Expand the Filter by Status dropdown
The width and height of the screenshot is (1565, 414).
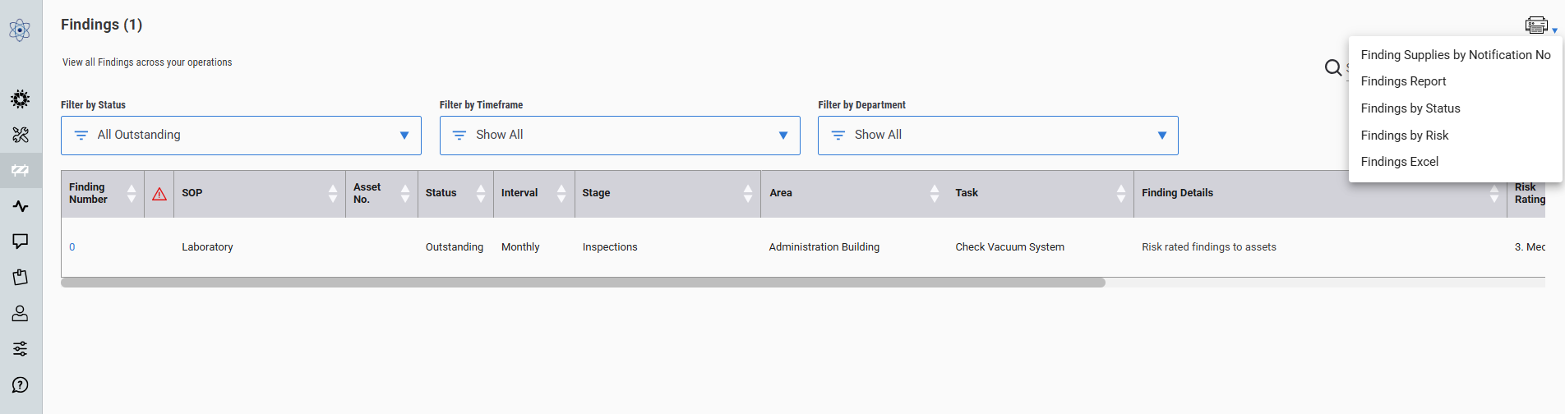click(x=241, y=136)
